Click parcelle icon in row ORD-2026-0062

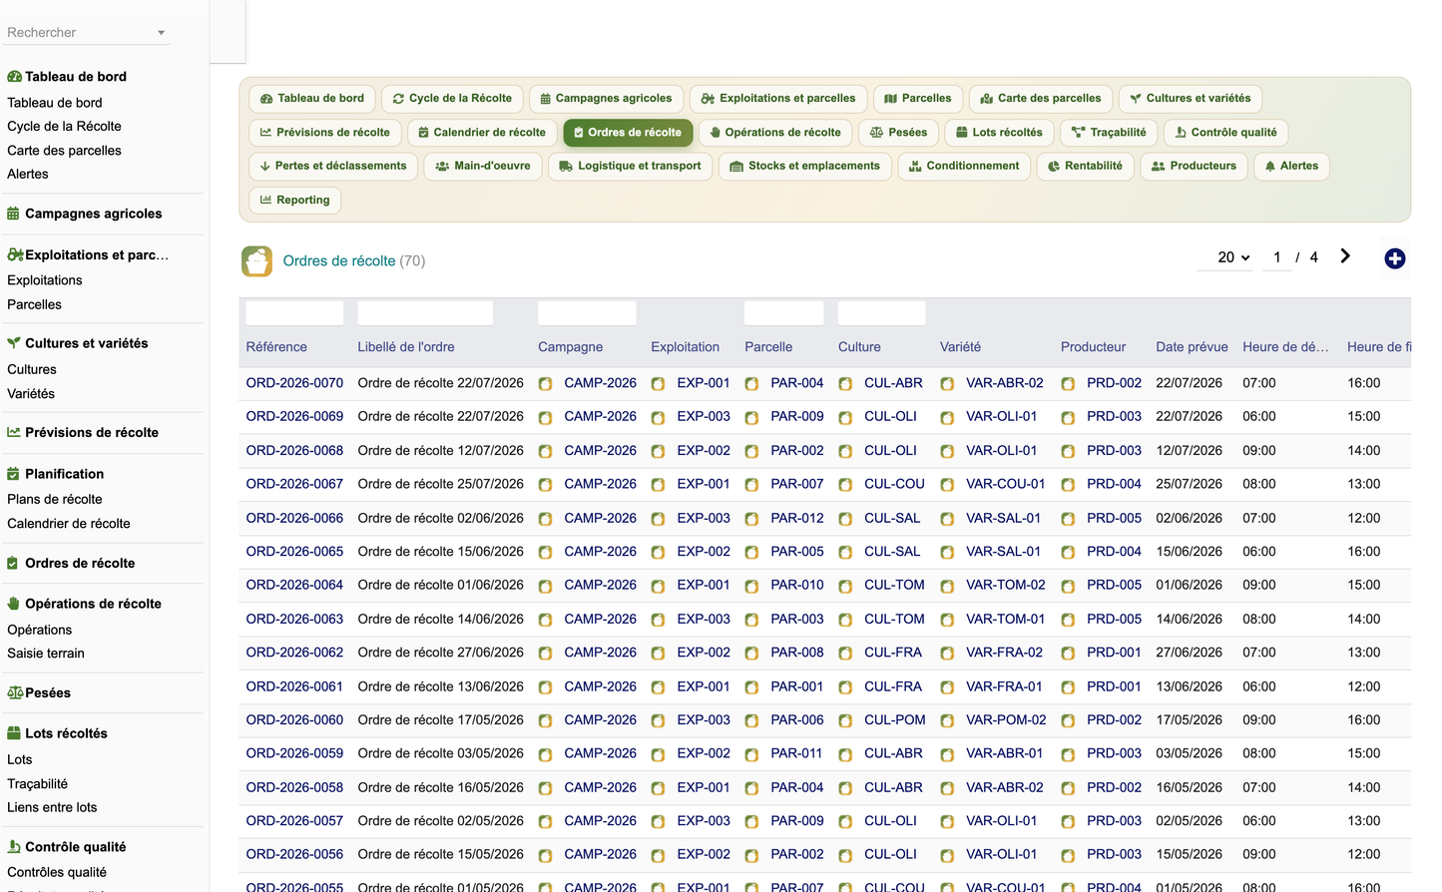[x=751, y=654]
